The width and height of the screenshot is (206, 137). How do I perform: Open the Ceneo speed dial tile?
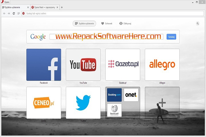coord(44,103)
